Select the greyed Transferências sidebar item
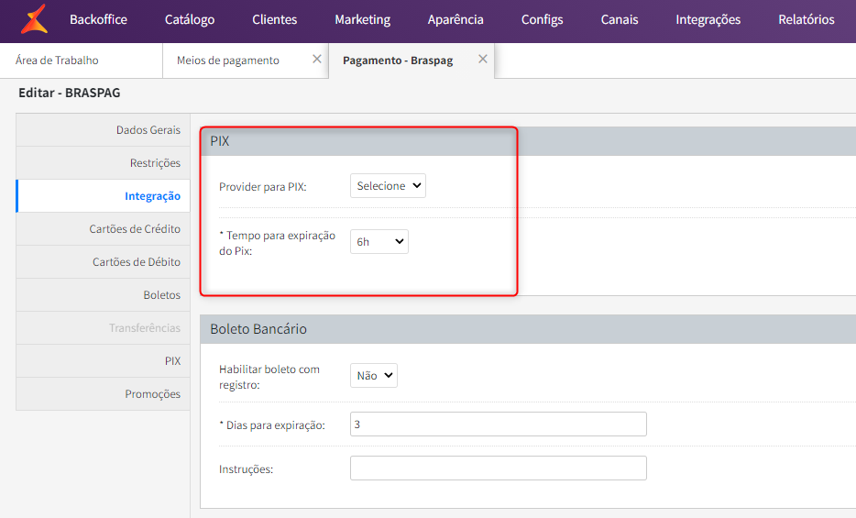This screenshot has width=856, height=518. [104, 328]
